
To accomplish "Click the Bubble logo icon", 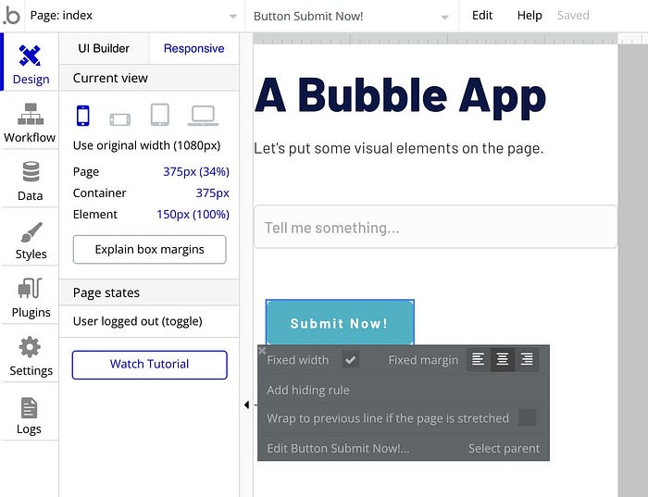I will point(11,16).
